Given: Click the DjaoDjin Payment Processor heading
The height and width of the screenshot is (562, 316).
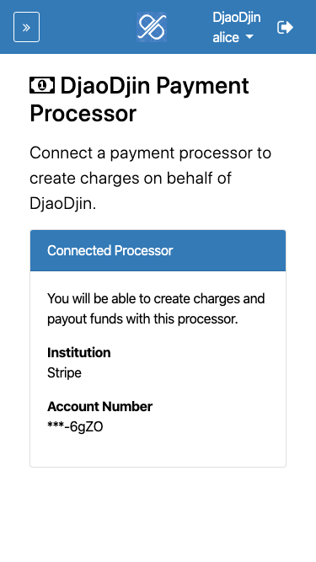Looking at the screenshot, I should [139, 99].
